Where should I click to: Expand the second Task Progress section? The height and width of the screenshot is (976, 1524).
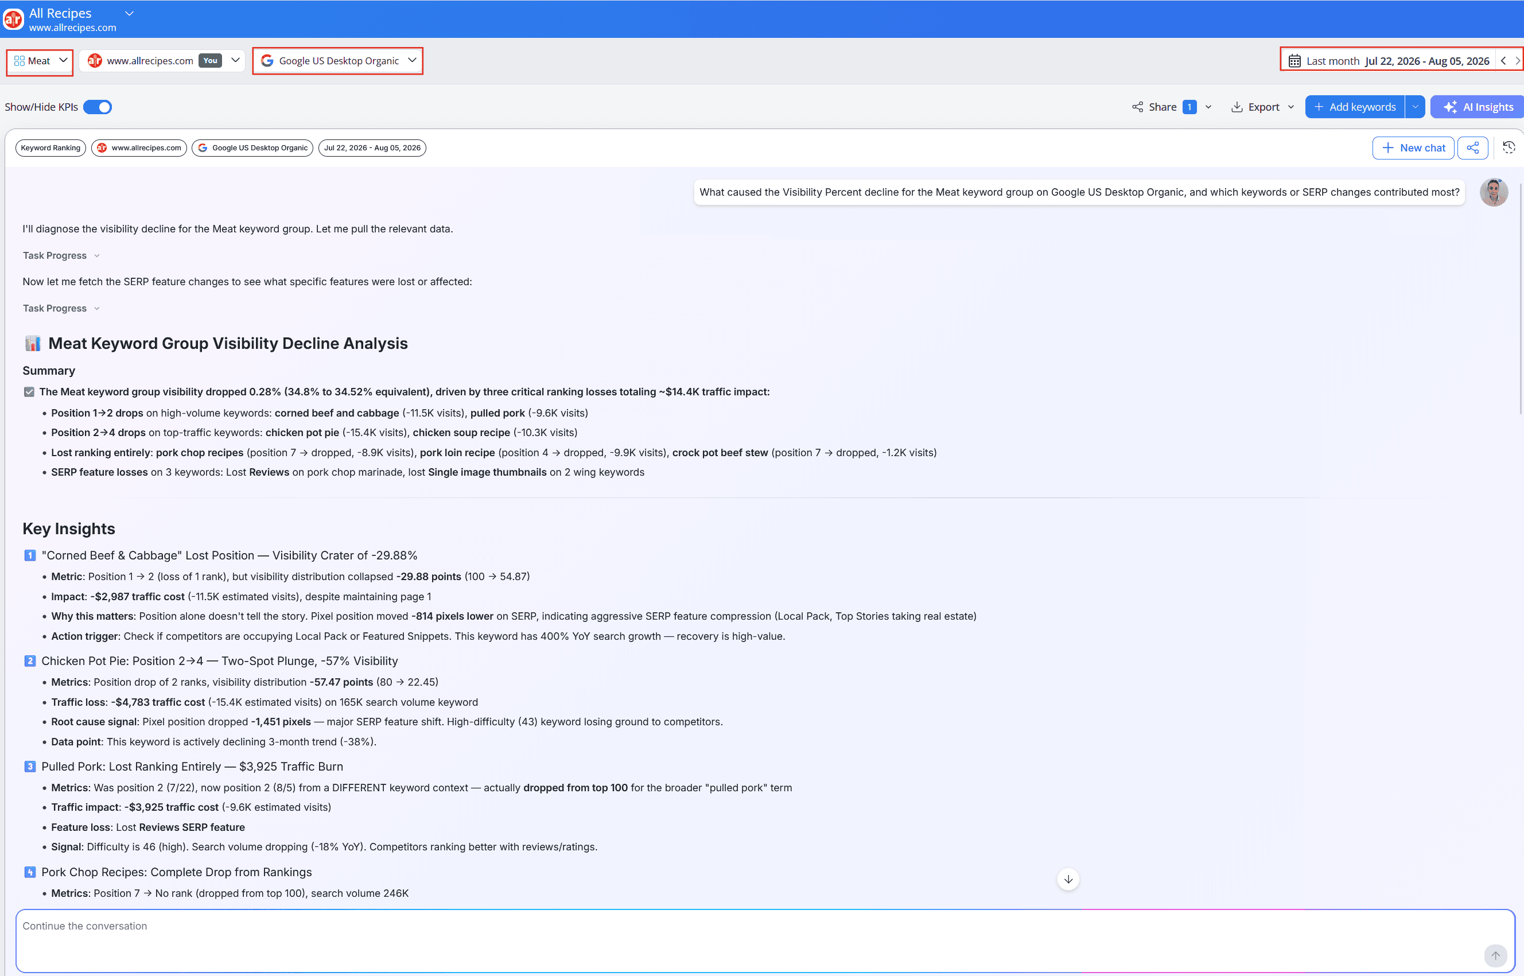[x=61, y=308]
